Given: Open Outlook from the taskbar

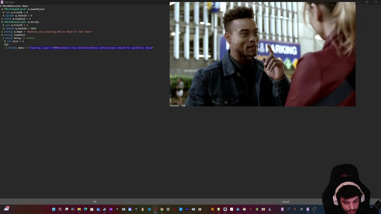Looking at the screenshot, I should pyautogui.click(x=98, y=209).
